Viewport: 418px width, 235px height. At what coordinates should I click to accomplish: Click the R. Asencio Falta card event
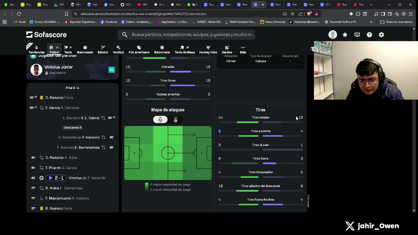[x=72, y=208]
